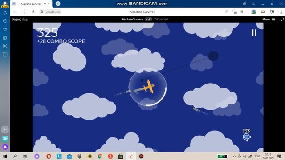Open the notifications bell in sidebar
The width and height of the screenshot is (285, 160).
pyautogui.click(x=5, y=13)
